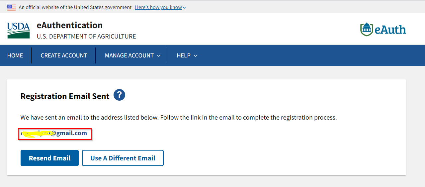Click the Registration Email Sent heading
425x187 pixels.
(x=65, y=96)
